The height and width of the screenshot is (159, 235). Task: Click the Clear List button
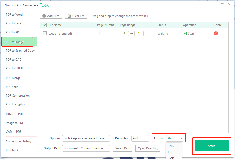click(76, 16)
